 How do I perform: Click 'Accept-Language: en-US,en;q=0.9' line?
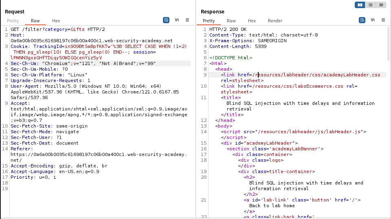pyautogui.click(x=55, y=172)
